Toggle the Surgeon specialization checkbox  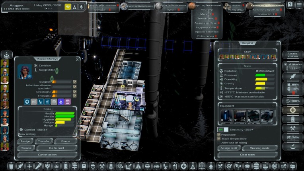pyautogui.click(x=74, y=82)
